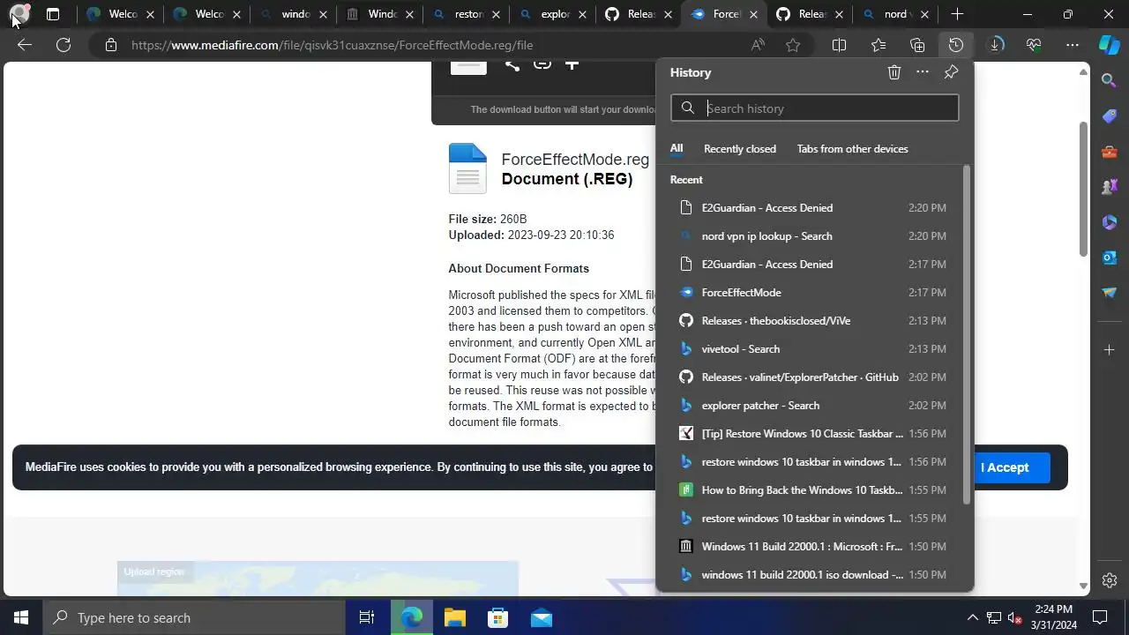The height and width of the screenshot is (635, 1129).
Task: Open Microsoft Store from taskbar
Action: tap(497, 617)
